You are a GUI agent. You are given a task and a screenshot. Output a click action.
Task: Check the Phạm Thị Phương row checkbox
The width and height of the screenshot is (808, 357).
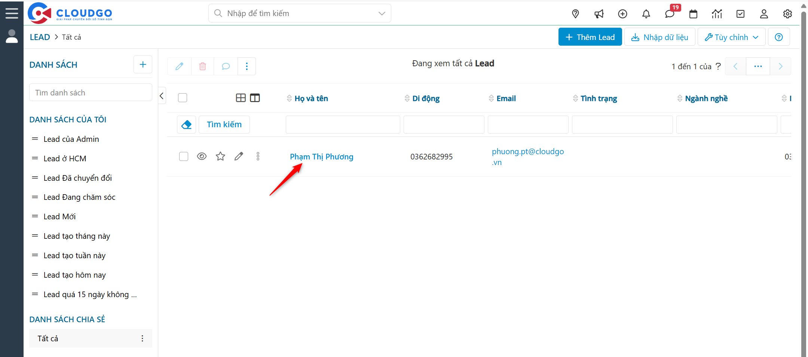point(184,156)
